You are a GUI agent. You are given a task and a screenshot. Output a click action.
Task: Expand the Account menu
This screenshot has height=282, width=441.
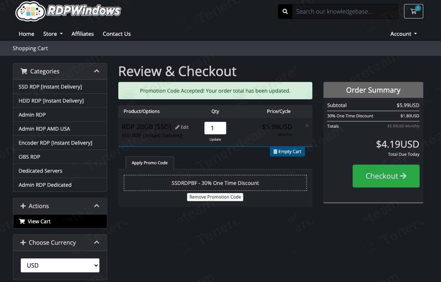coord(403,34)
